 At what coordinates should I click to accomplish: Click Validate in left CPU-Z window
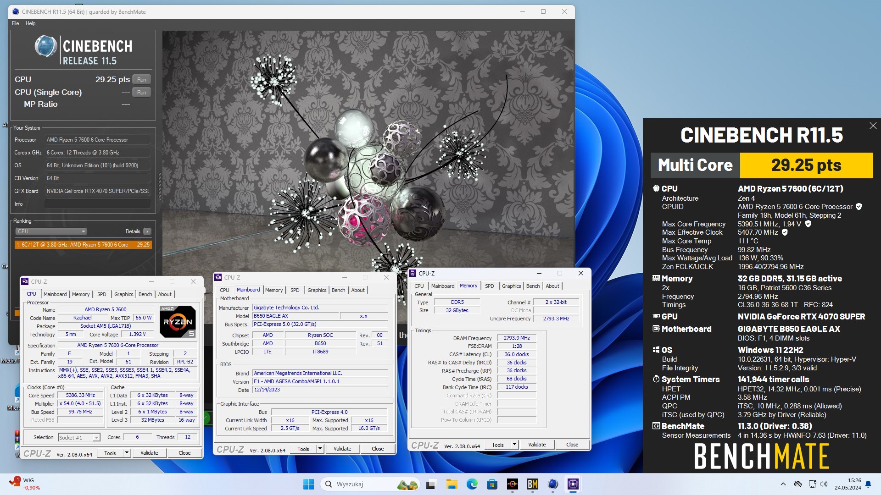[x=149, y=453]
